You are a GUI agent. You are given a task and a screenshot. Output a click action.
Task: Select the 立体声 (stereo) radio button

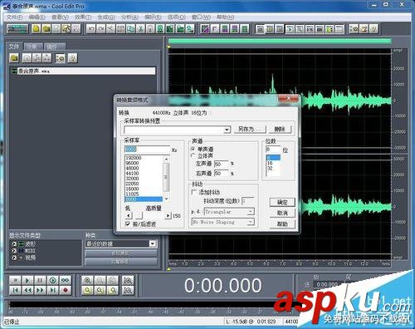pos(193,155)
